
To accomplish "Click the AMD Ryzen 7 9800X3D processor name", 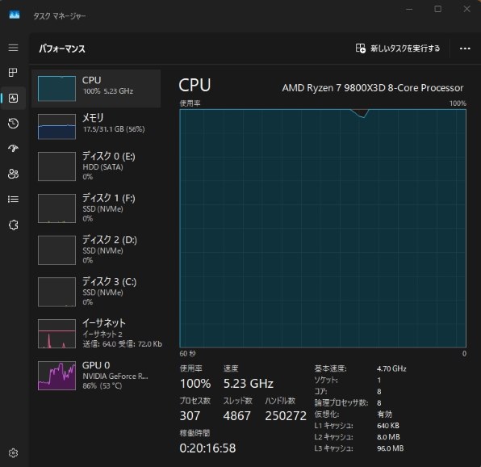I will (373, 88).
